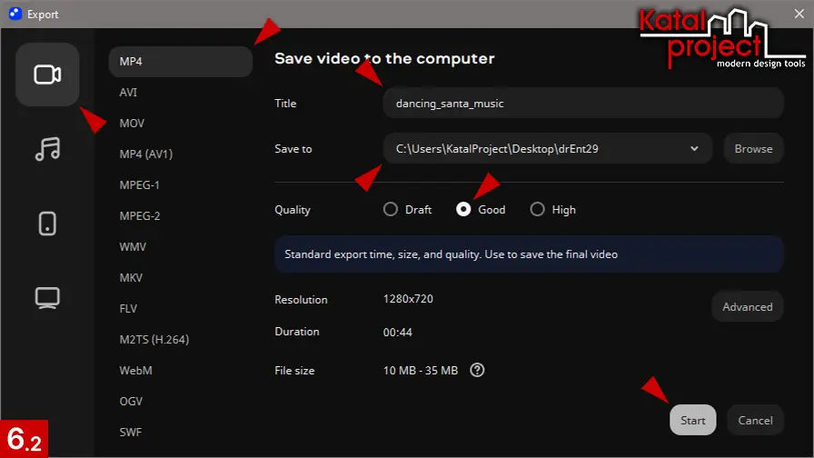The image size is (814, 458).
Task: Pick MKV from the format list
Action: (x=131, y=278)
